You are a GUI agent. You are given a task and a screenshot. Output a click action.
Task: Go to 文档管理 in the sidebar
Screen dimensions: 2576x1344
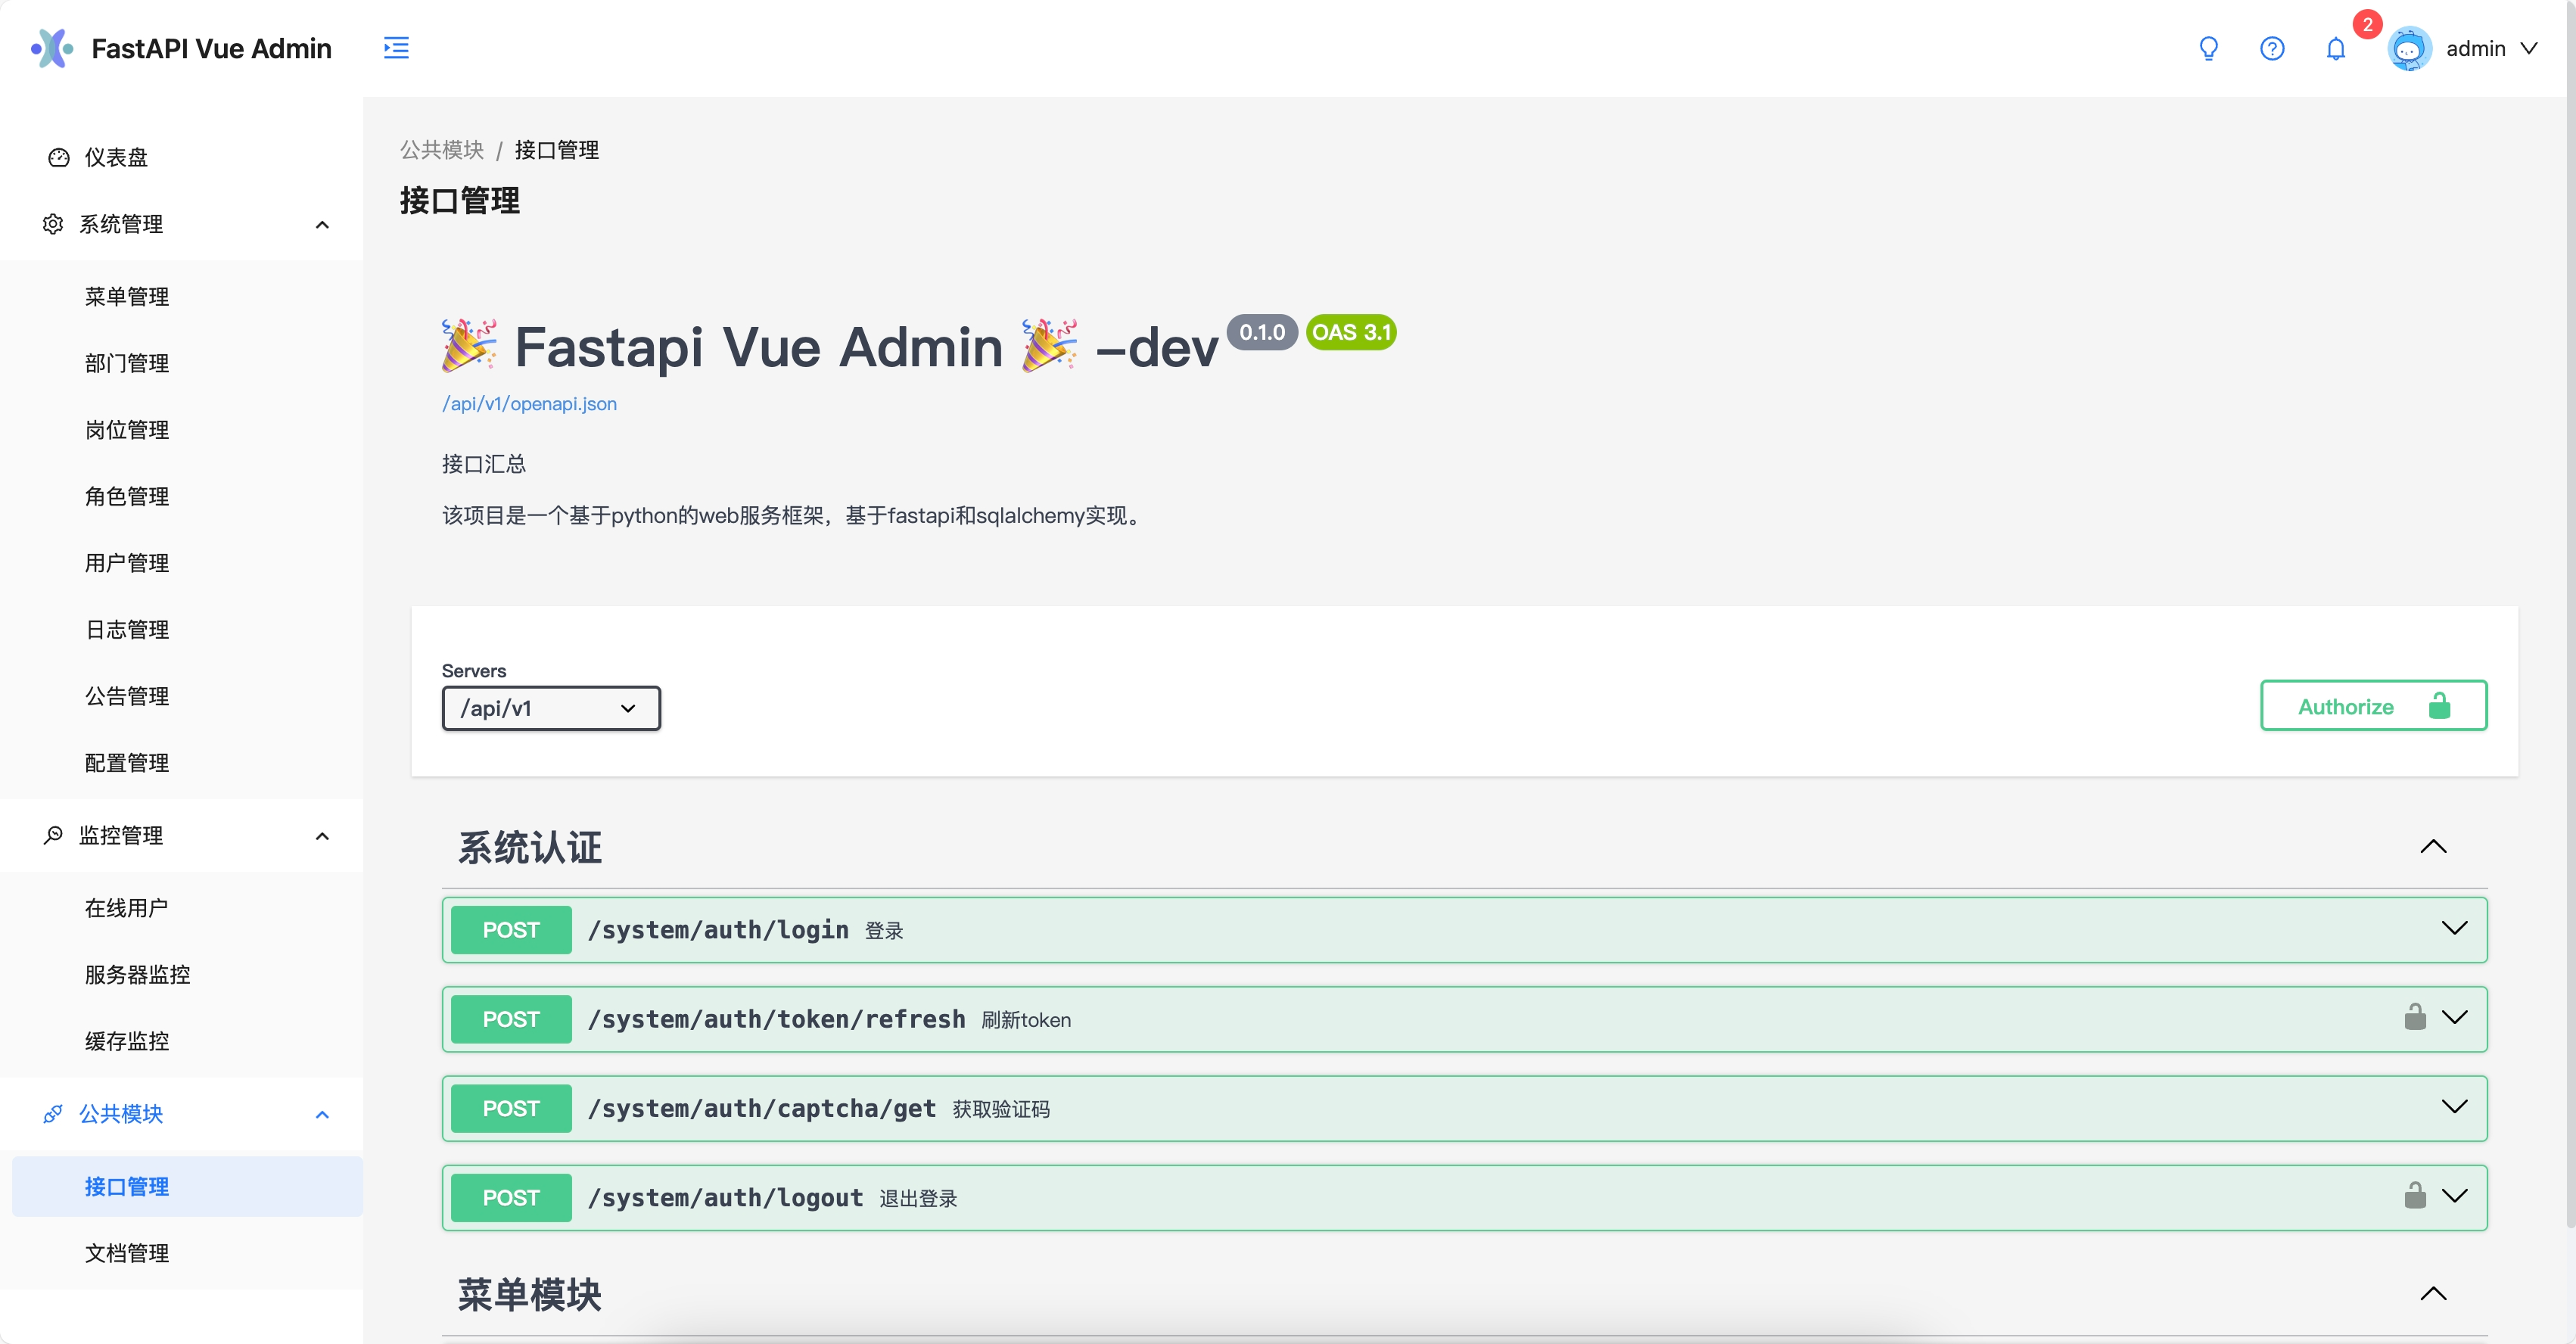(x=126, y=1253)
